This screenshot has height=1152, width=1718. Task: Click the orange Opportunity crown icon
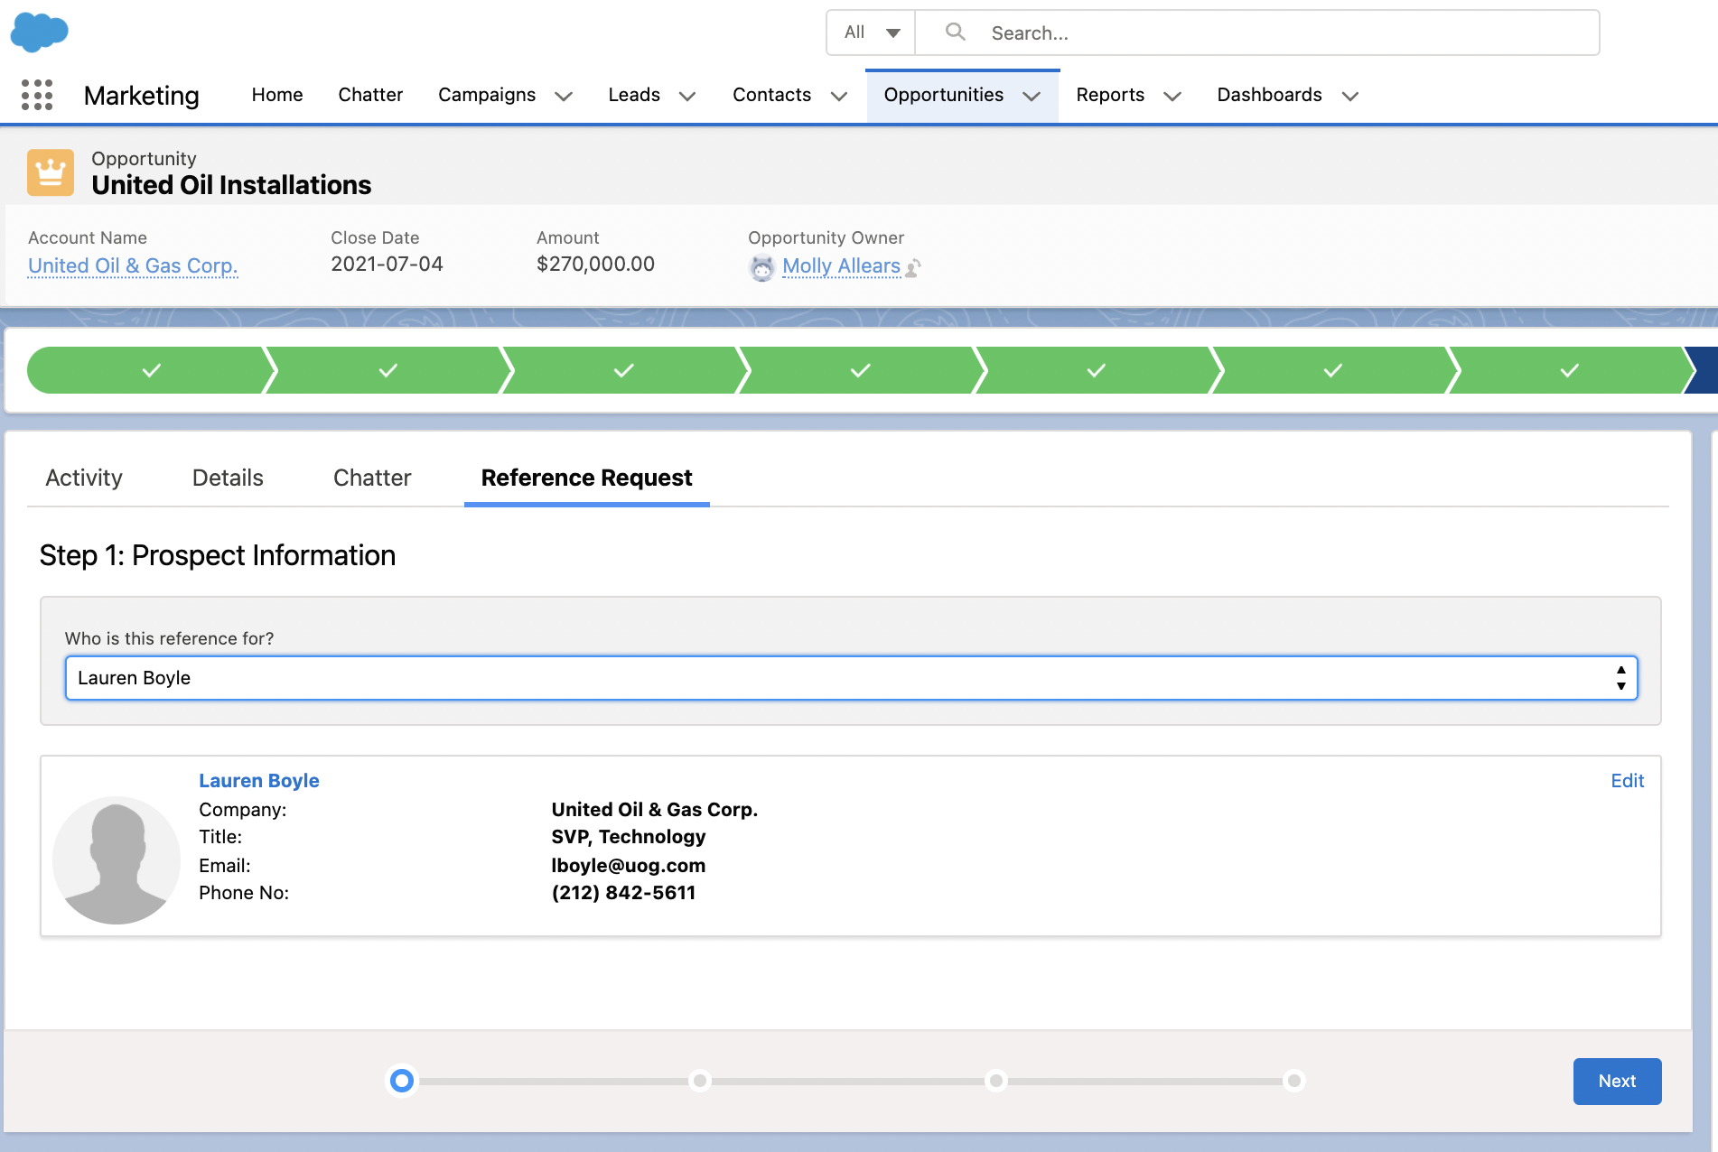click(51, 172)
